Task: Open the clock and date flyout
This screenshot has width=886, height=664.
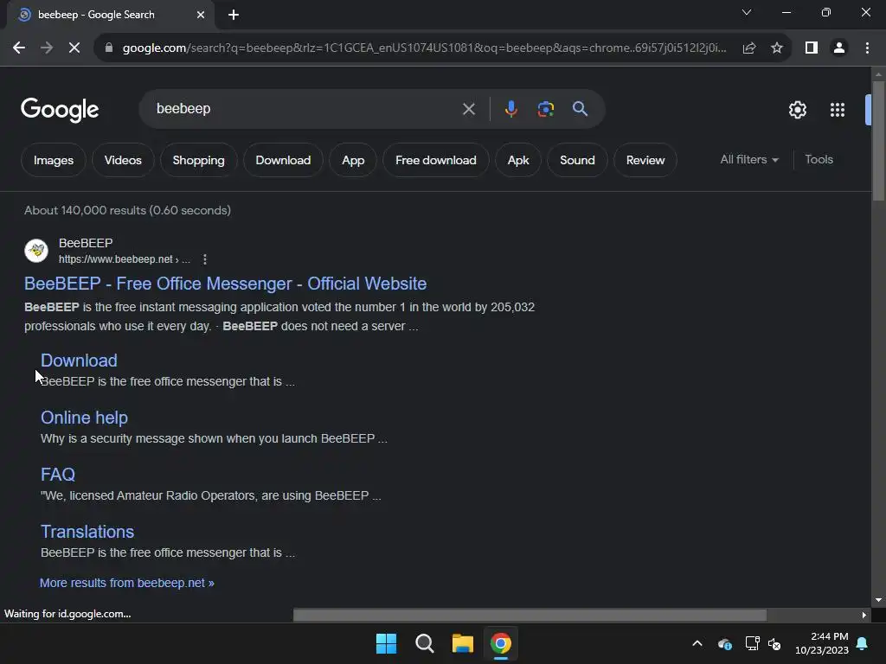Action: point(822,643)
